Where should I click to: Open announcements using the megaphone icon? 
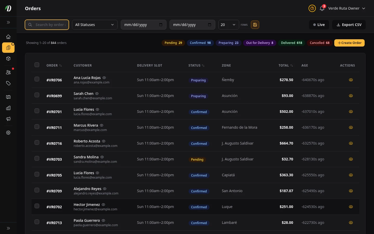pos(8,119)
